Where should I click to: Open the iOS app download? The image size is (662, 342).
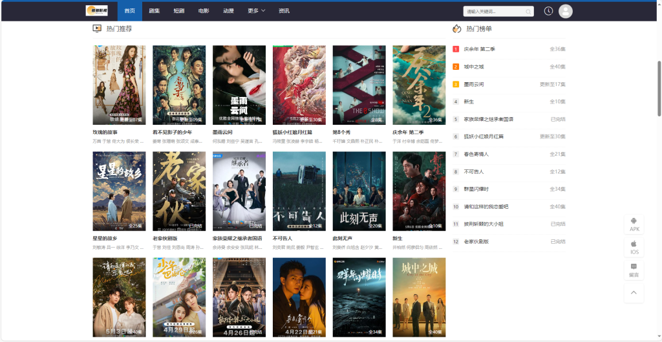pos(634,247)
